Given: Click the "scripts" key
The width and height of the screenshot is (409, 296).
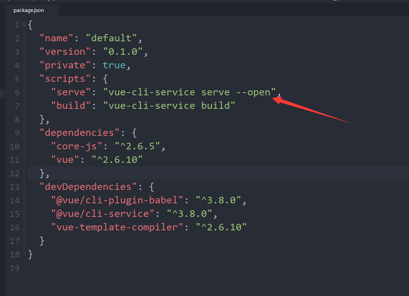Looking at the screenshot, I should pos(65,79).
